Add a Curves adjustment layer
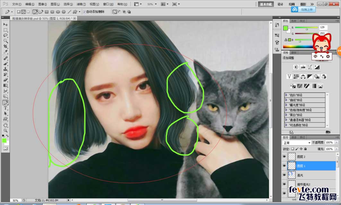The image size is (341, 205). pos(310,67)
